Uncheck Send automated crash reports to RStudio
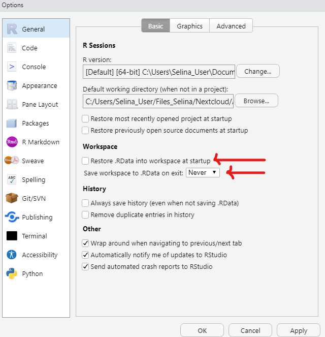325x337 pixels. [x=86, y=267]
